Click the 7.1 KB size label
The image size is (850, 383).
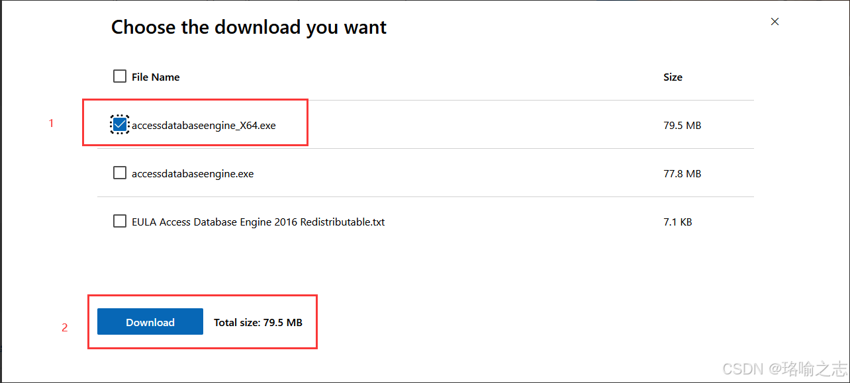(x=678, y=222)
